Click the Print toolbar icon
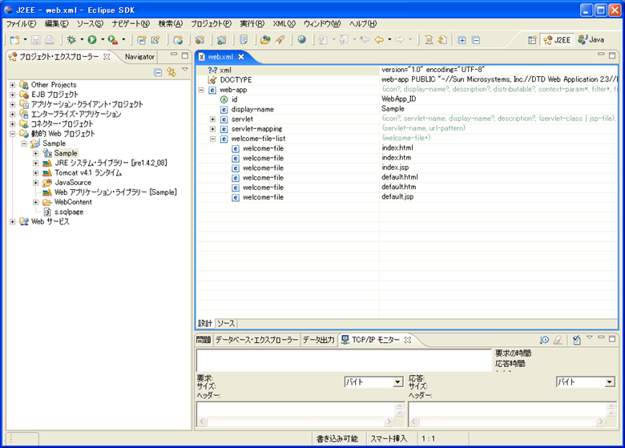The image size is (625, 448). tap(50, 40)
